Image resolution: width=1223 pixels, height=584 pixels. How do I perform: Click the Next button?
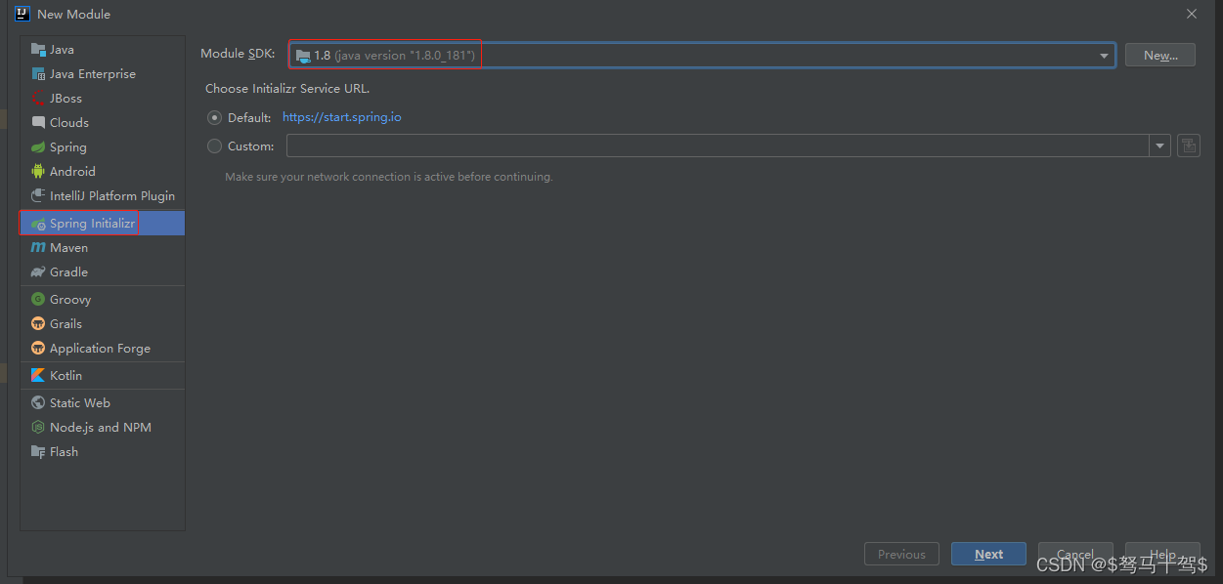988,554
